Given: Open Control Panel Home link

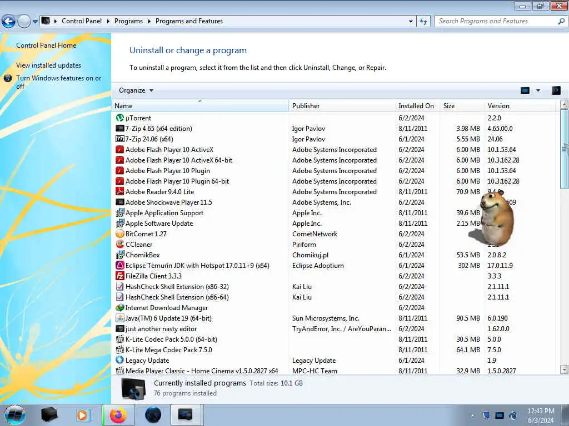Looking at the screenshot, I should coord(46,45).
